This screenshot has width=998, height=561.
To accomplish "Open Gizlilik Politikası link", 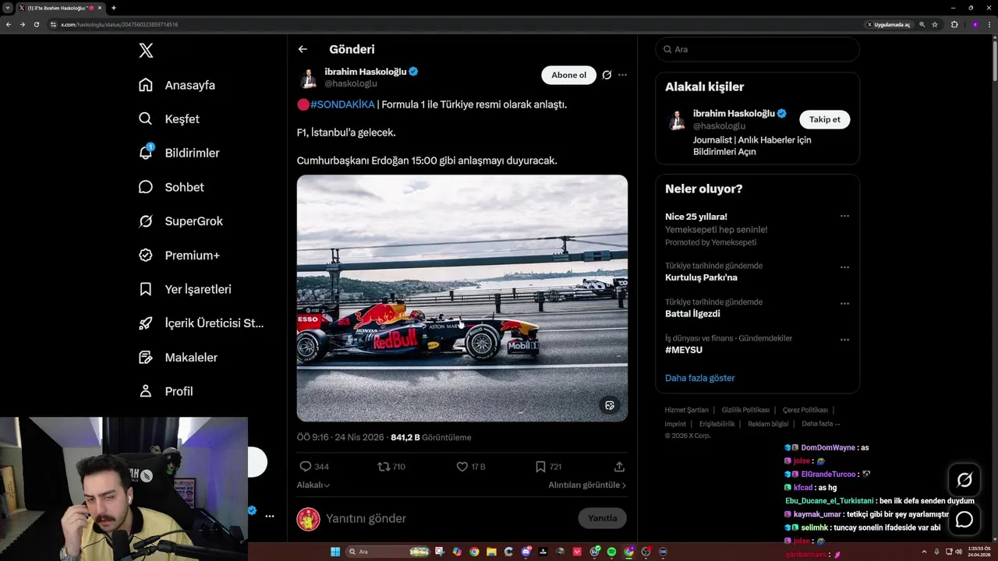I will [x=745, y=410].
